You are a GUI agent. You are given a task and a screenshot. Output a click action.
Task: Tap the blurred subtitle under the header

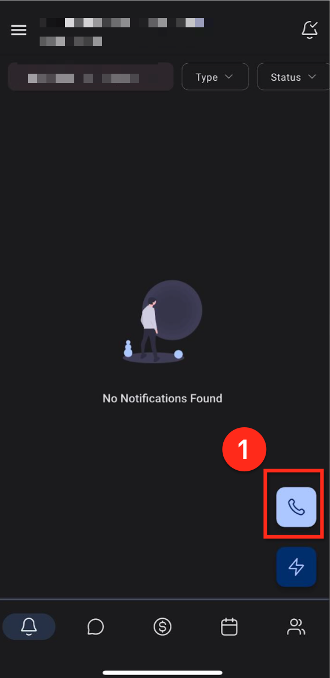[x=71, y=41]
